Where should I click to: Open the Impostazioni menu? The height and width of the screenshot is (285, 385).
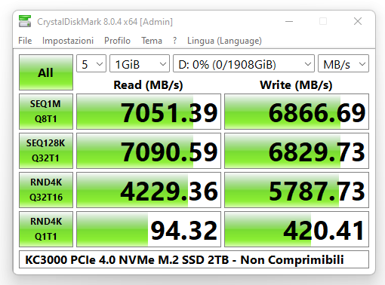68,41
